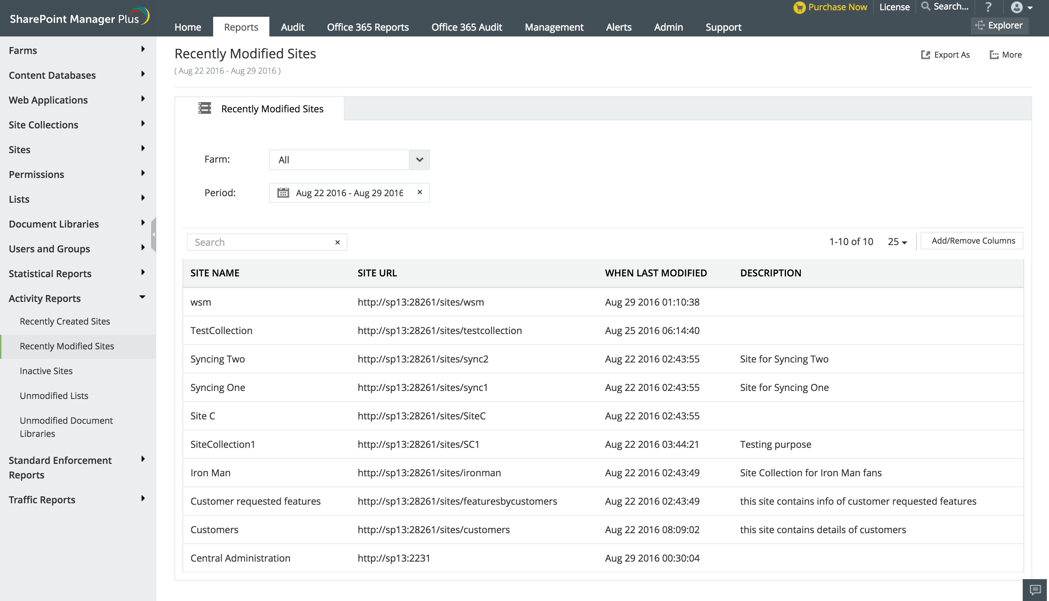Open the calendar icon in Period field
The height and width of the screenshot is (601, 1049).
point(283,193)
